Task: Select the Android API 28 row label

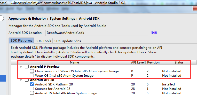Action: tap(42, 80)
